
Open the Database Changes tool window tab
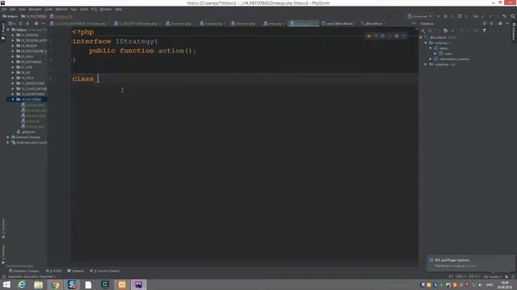[24, 271]
